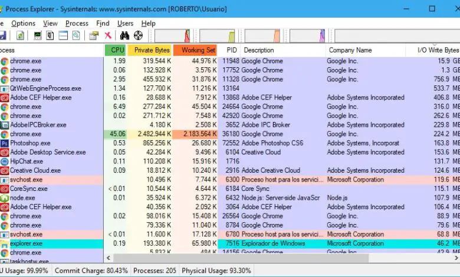Click PID 72552 cell
The image size is (460, 277).
pyautogui.click(x=231, y=143)
